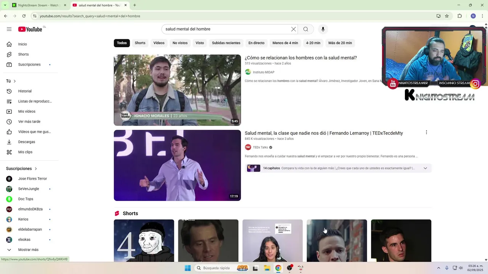The image size is (488, 274).
Task: Open Ver más tarde in the sidebar
Action: 29,122
